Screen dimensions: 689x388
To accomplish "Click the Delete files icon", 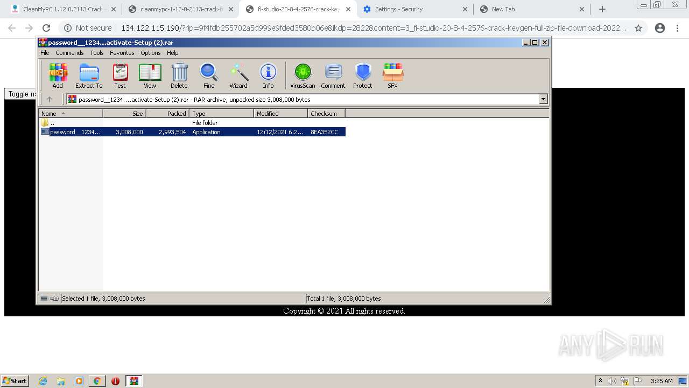I will (x=179, y=76).
